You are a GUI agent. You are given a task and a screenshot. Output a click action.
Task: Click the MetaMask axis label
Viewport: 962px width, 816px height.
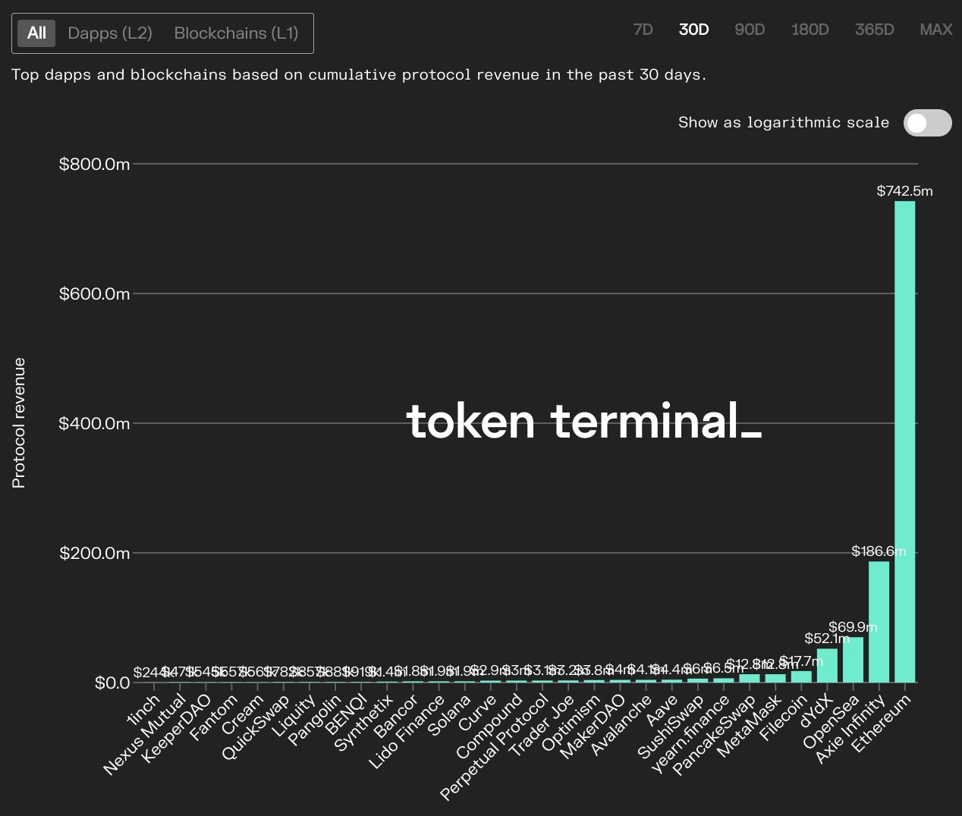tap(749, 726)
